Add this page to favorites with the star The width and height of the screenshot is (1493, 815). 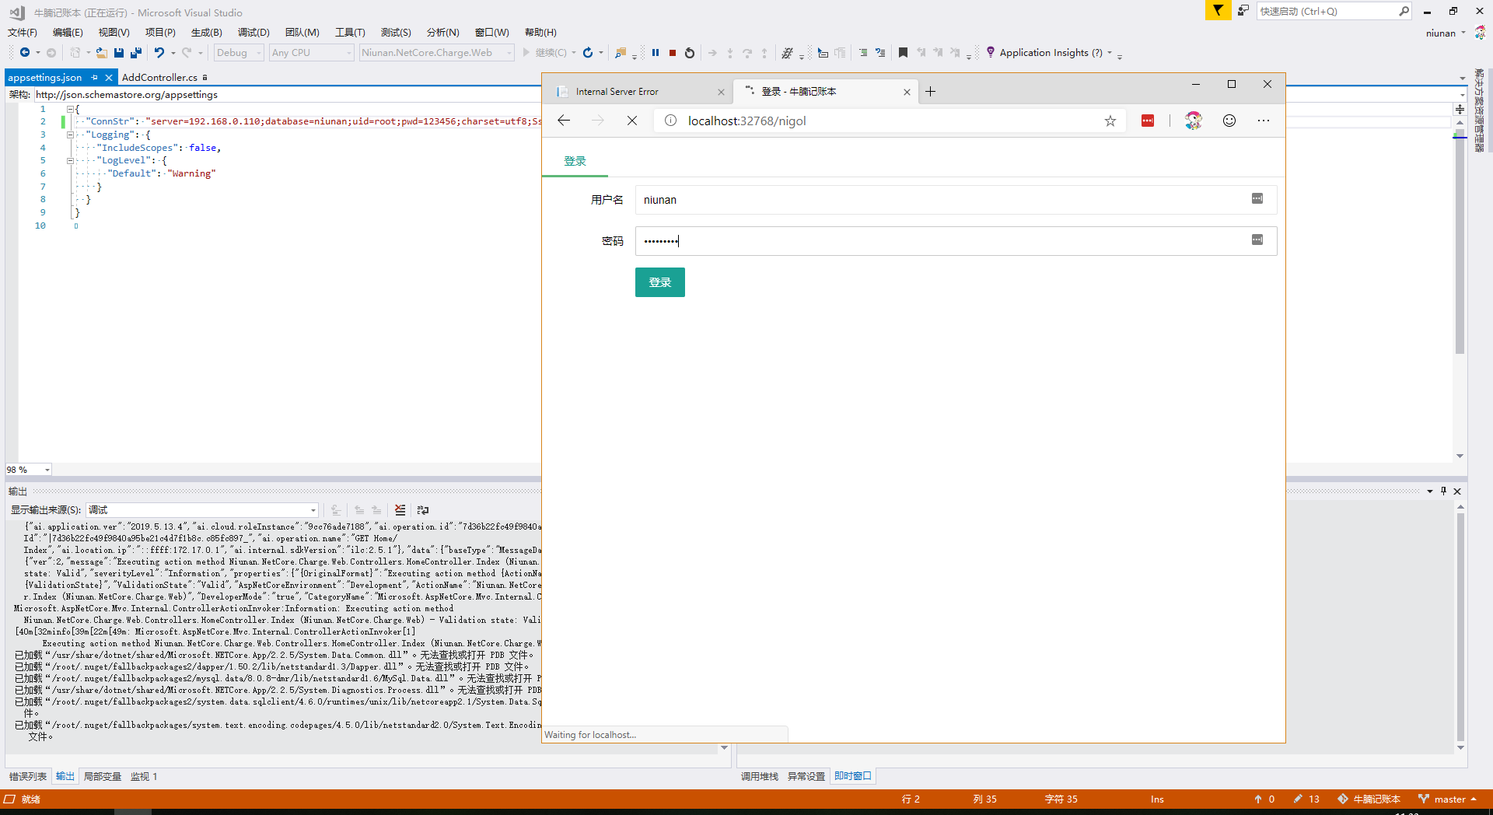(1110, 121)
